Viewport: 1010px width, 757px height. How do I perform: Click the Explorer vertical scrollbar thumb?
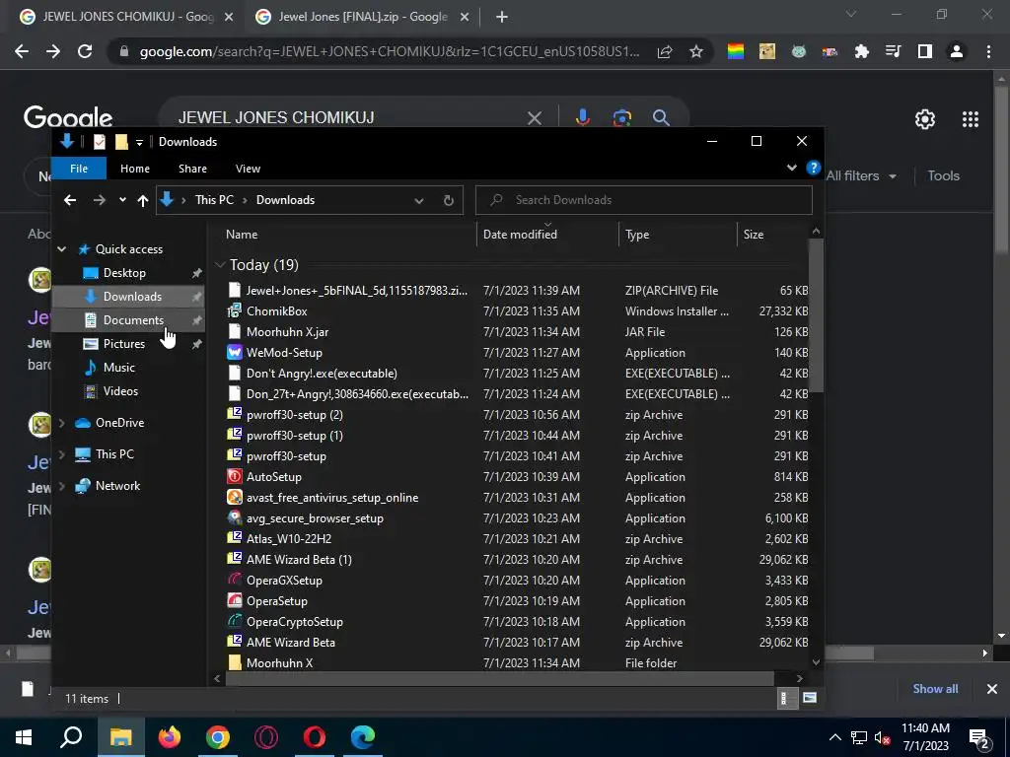[x=816, y=314]
